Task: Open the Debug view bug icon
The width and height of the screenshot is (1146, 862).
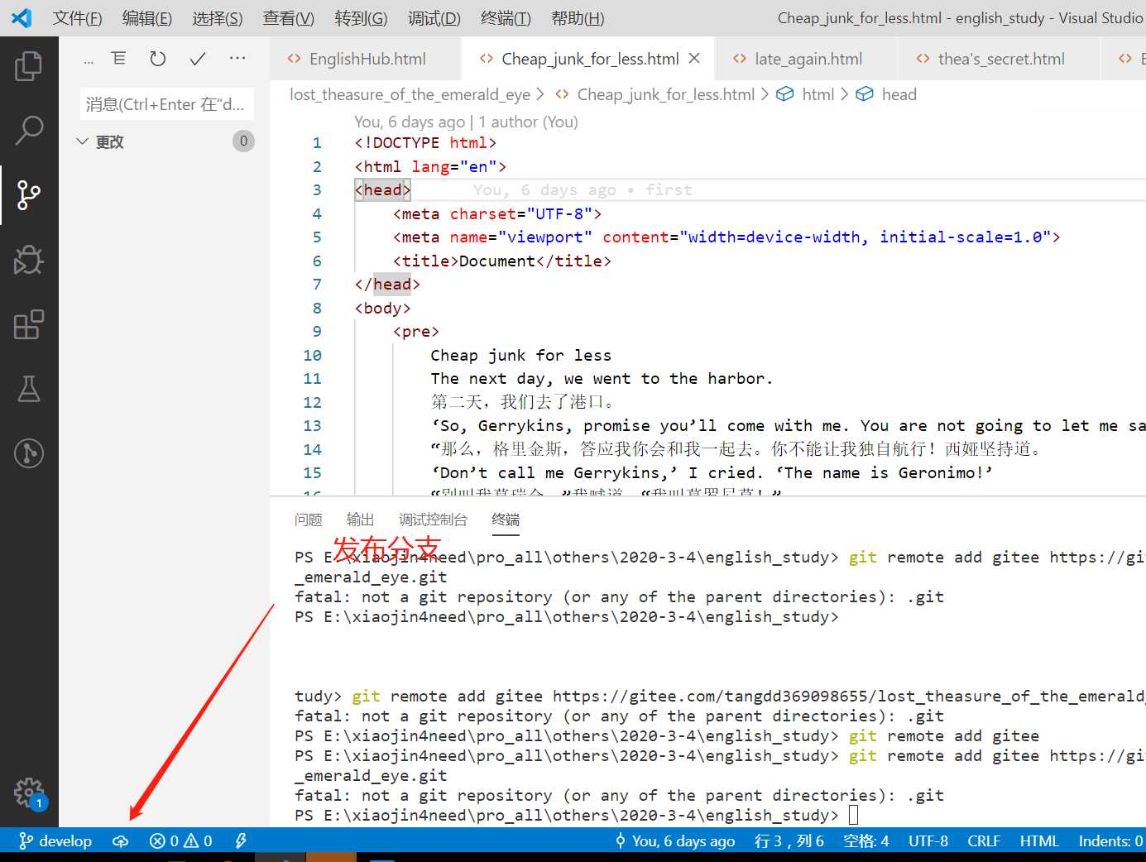Action: pyautogui.click(x=29, y=259)
